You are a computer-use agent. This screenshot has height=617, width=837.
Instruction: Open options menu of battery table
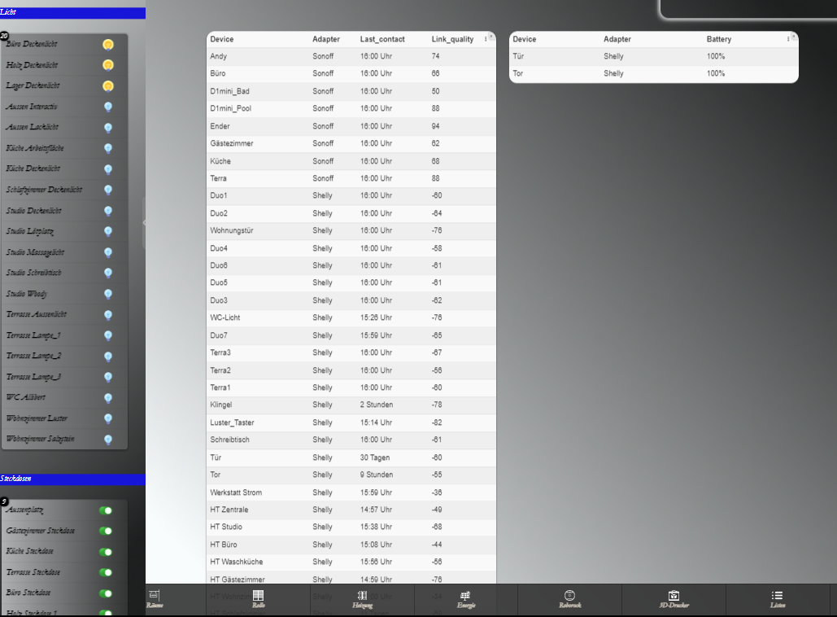pos(789,38)
